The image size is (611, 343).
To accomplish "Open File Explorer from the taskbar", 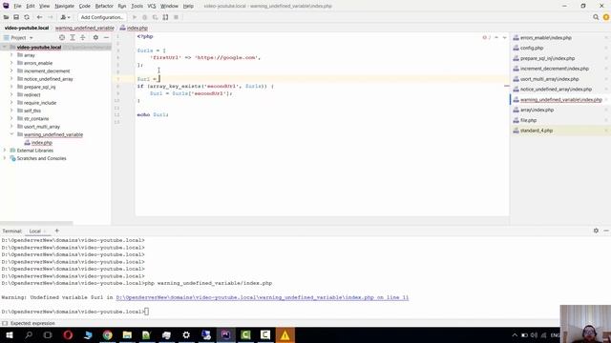I will click(127, 334).
